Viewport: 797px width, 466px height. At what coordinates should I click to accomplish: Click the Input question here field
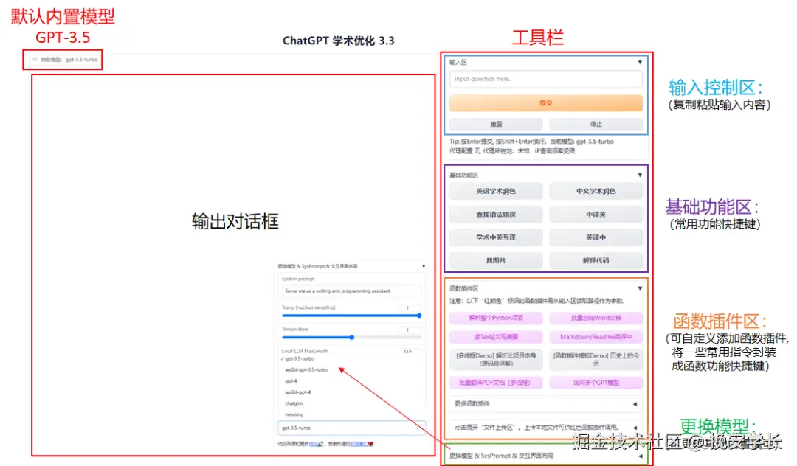[x=545, y=79]
